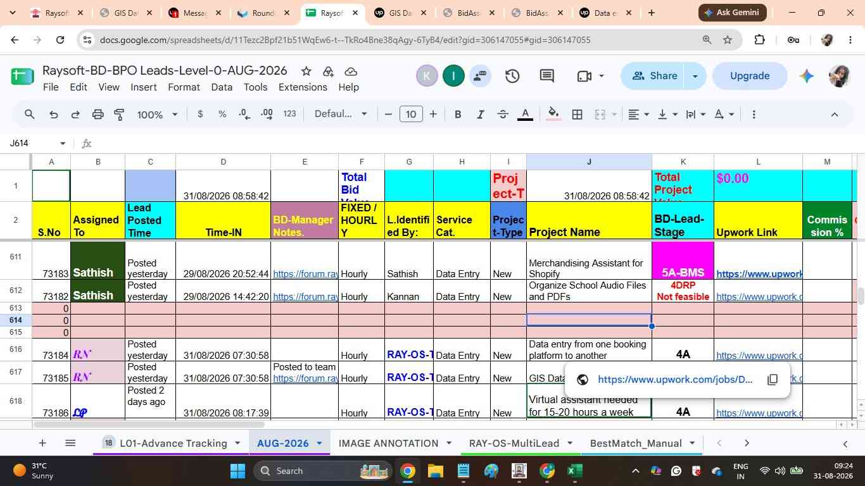Switch to IMAGE ANNOTATION sheet tab
Image resolution: width=865 pixels, height=486 pixels.
click(388, 443)
